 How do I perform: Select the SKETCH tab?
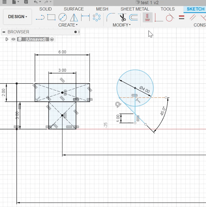[x=195, y=9]
